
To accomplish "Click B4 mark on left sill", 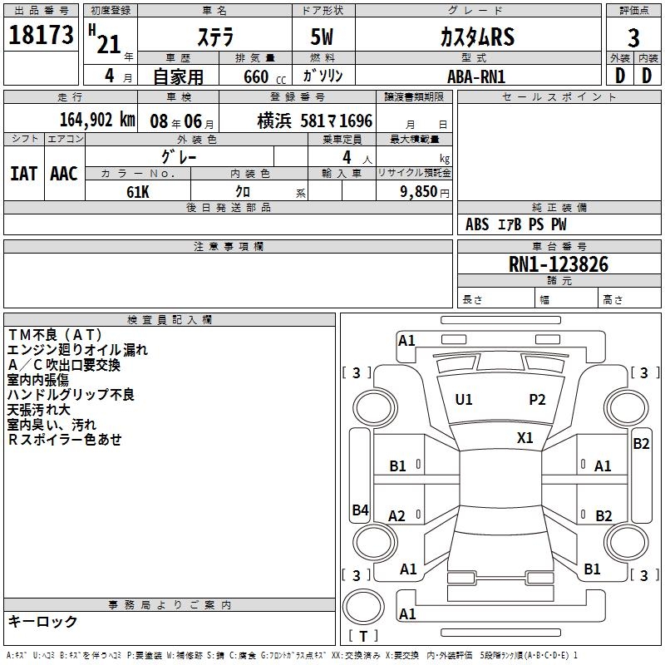I will pyautogui.click(x=361, y=510).
